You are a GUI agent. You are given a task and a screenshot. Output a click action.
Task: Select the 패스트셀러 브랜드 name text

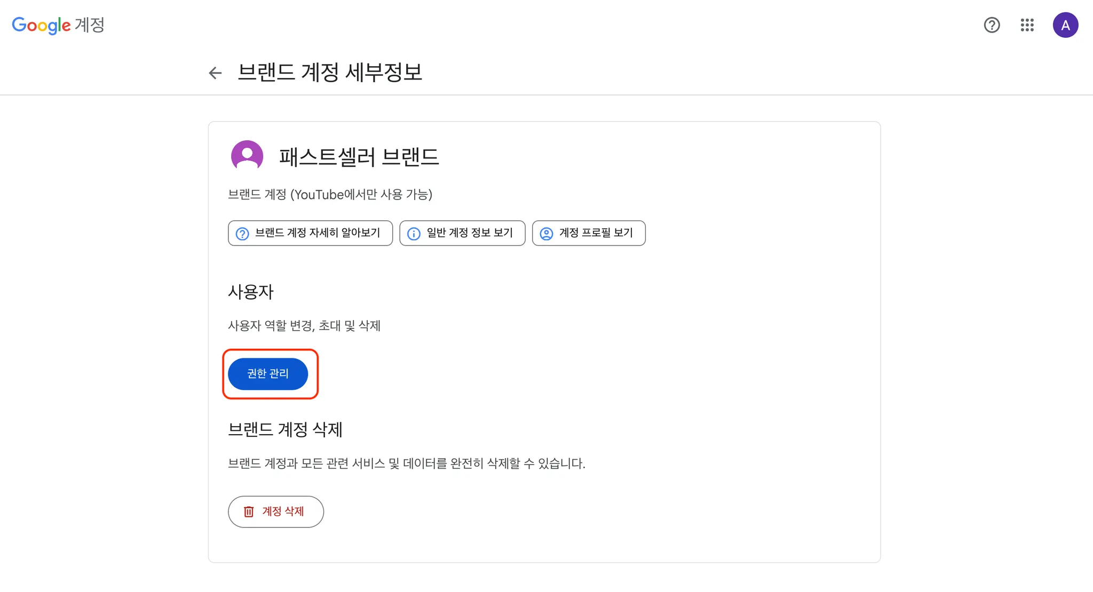[359, 157]
